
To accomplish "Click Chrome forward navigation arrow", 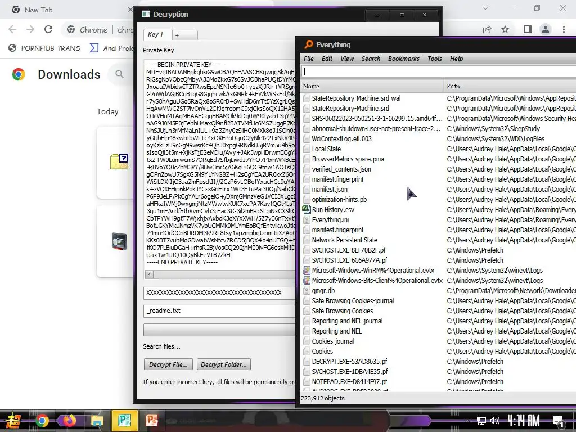I will click(30, 29).
